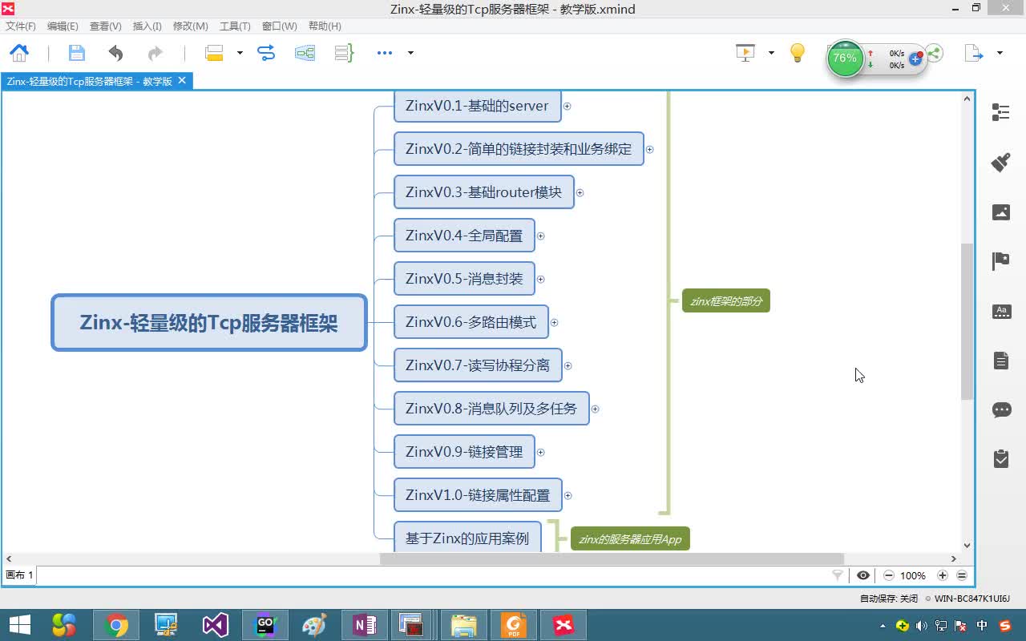Screen dimensions: 1026x641
Task: Click the horizontal scrollbar thumb
Action: pyautogui.click(x=612, y=558)
